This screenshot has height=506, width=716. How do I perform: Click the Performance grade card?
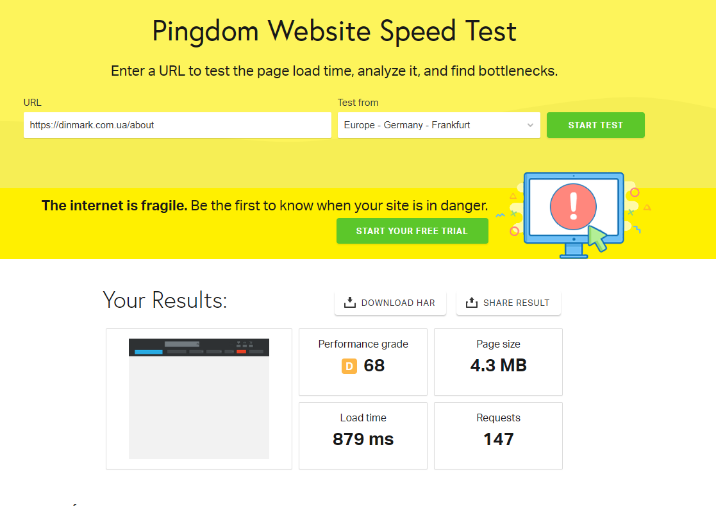click(x=363, y=362)
